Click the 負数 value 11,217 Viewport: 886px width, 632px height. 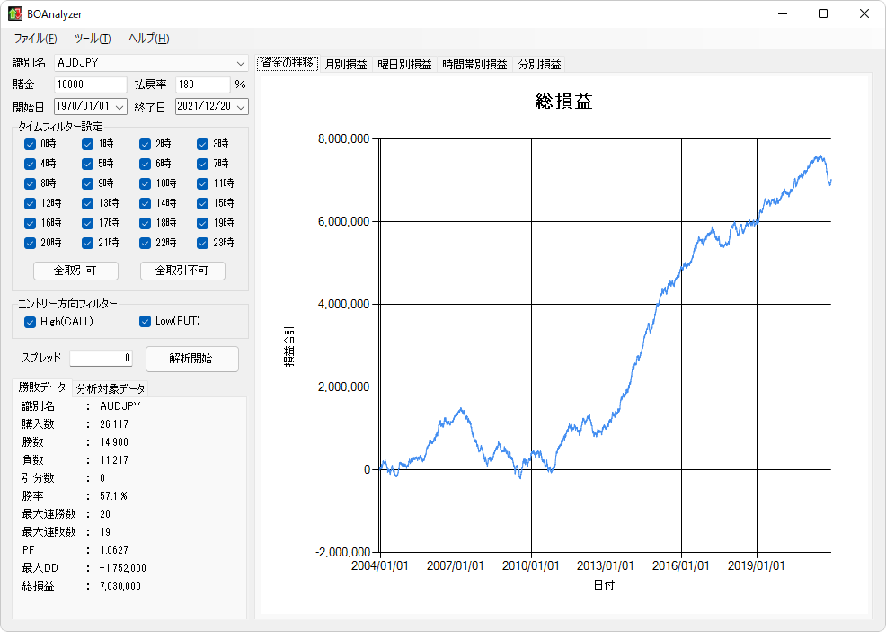coord(114,460)
